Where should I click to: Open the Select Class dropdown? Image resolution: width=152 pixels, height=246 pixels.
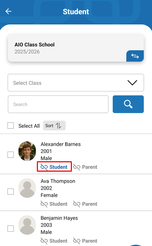click(x=76, y=83)
